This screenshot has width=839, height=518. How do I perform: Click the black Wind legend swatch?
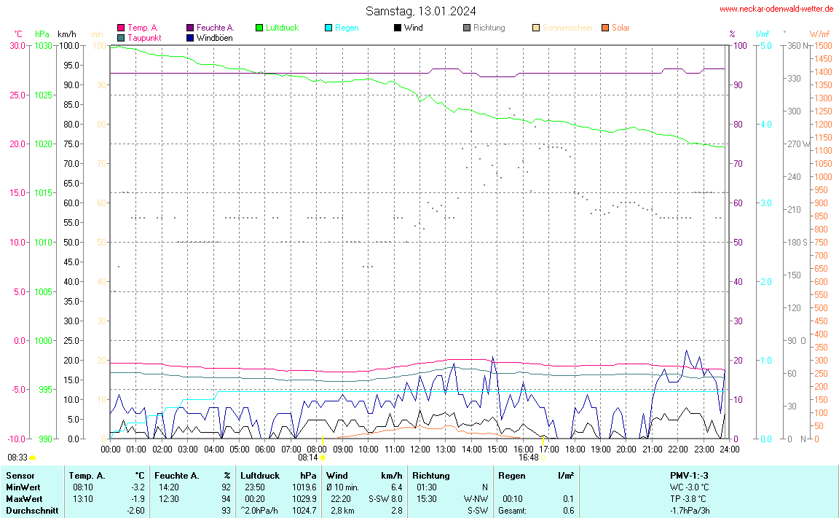click(x=397, y=28)
